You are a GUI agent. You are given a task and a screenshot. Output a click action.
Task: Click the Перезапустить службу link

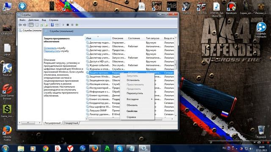[52, 51]
